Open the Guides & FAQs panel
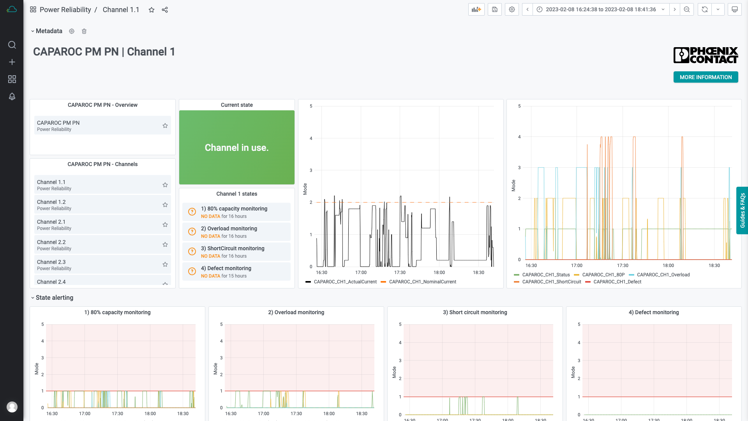Viewport: 748px width, 421px height. [x=742, y=210]
